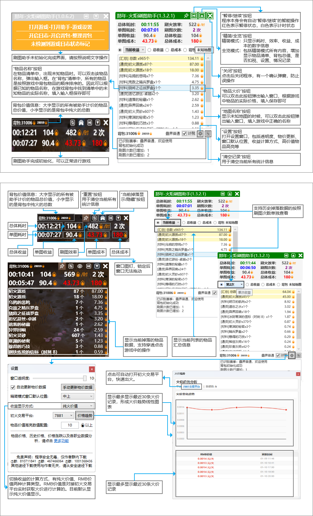Viewport: 313px width, 516px height.
Task: Click the eye icon in the 00:10:41 overlay
Action: 80,266
